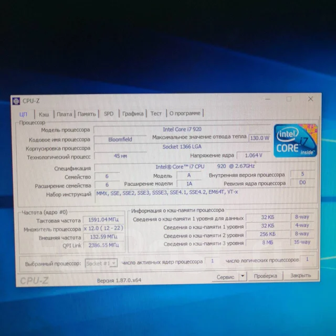Open the Socket #1 processor dropdown

coord(101,263)
